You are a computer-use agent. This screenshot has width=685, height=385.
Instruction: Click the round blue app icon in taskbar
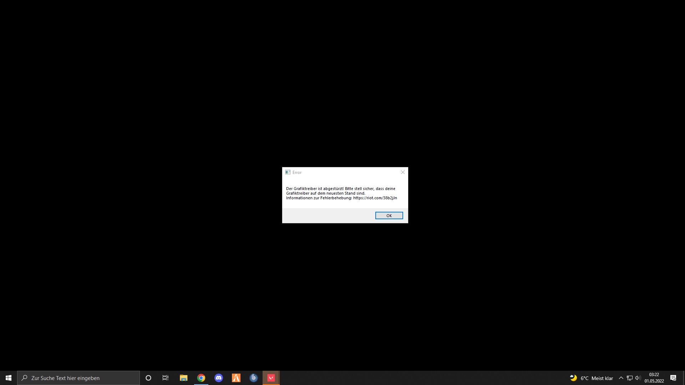click(254, 378)
